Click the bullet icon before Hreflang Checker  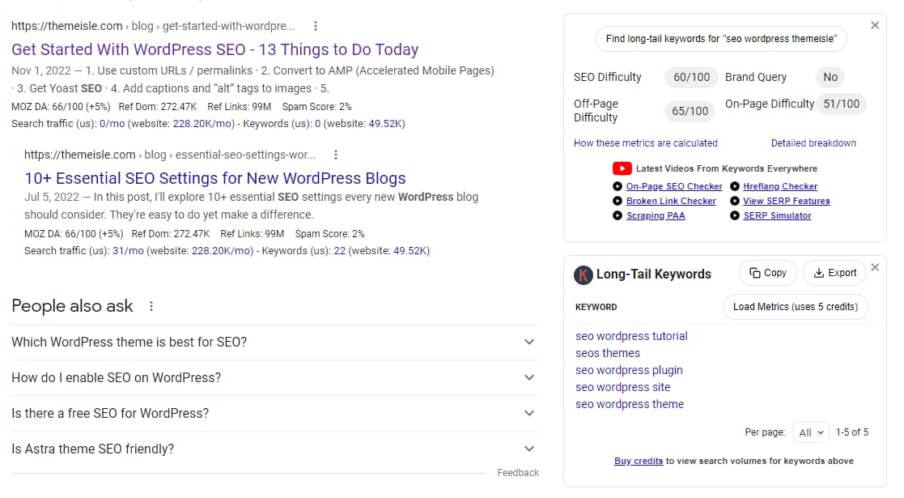coord(735,186)
